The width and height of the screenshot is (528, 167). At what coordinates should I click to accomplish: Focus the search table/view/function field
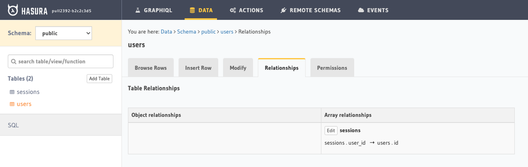[x=61, y=61]
